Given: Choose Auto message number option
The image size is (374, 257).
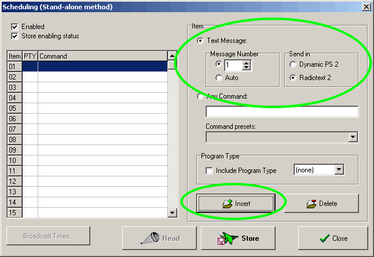Looking at the screenshot, I should pos(218,78).
